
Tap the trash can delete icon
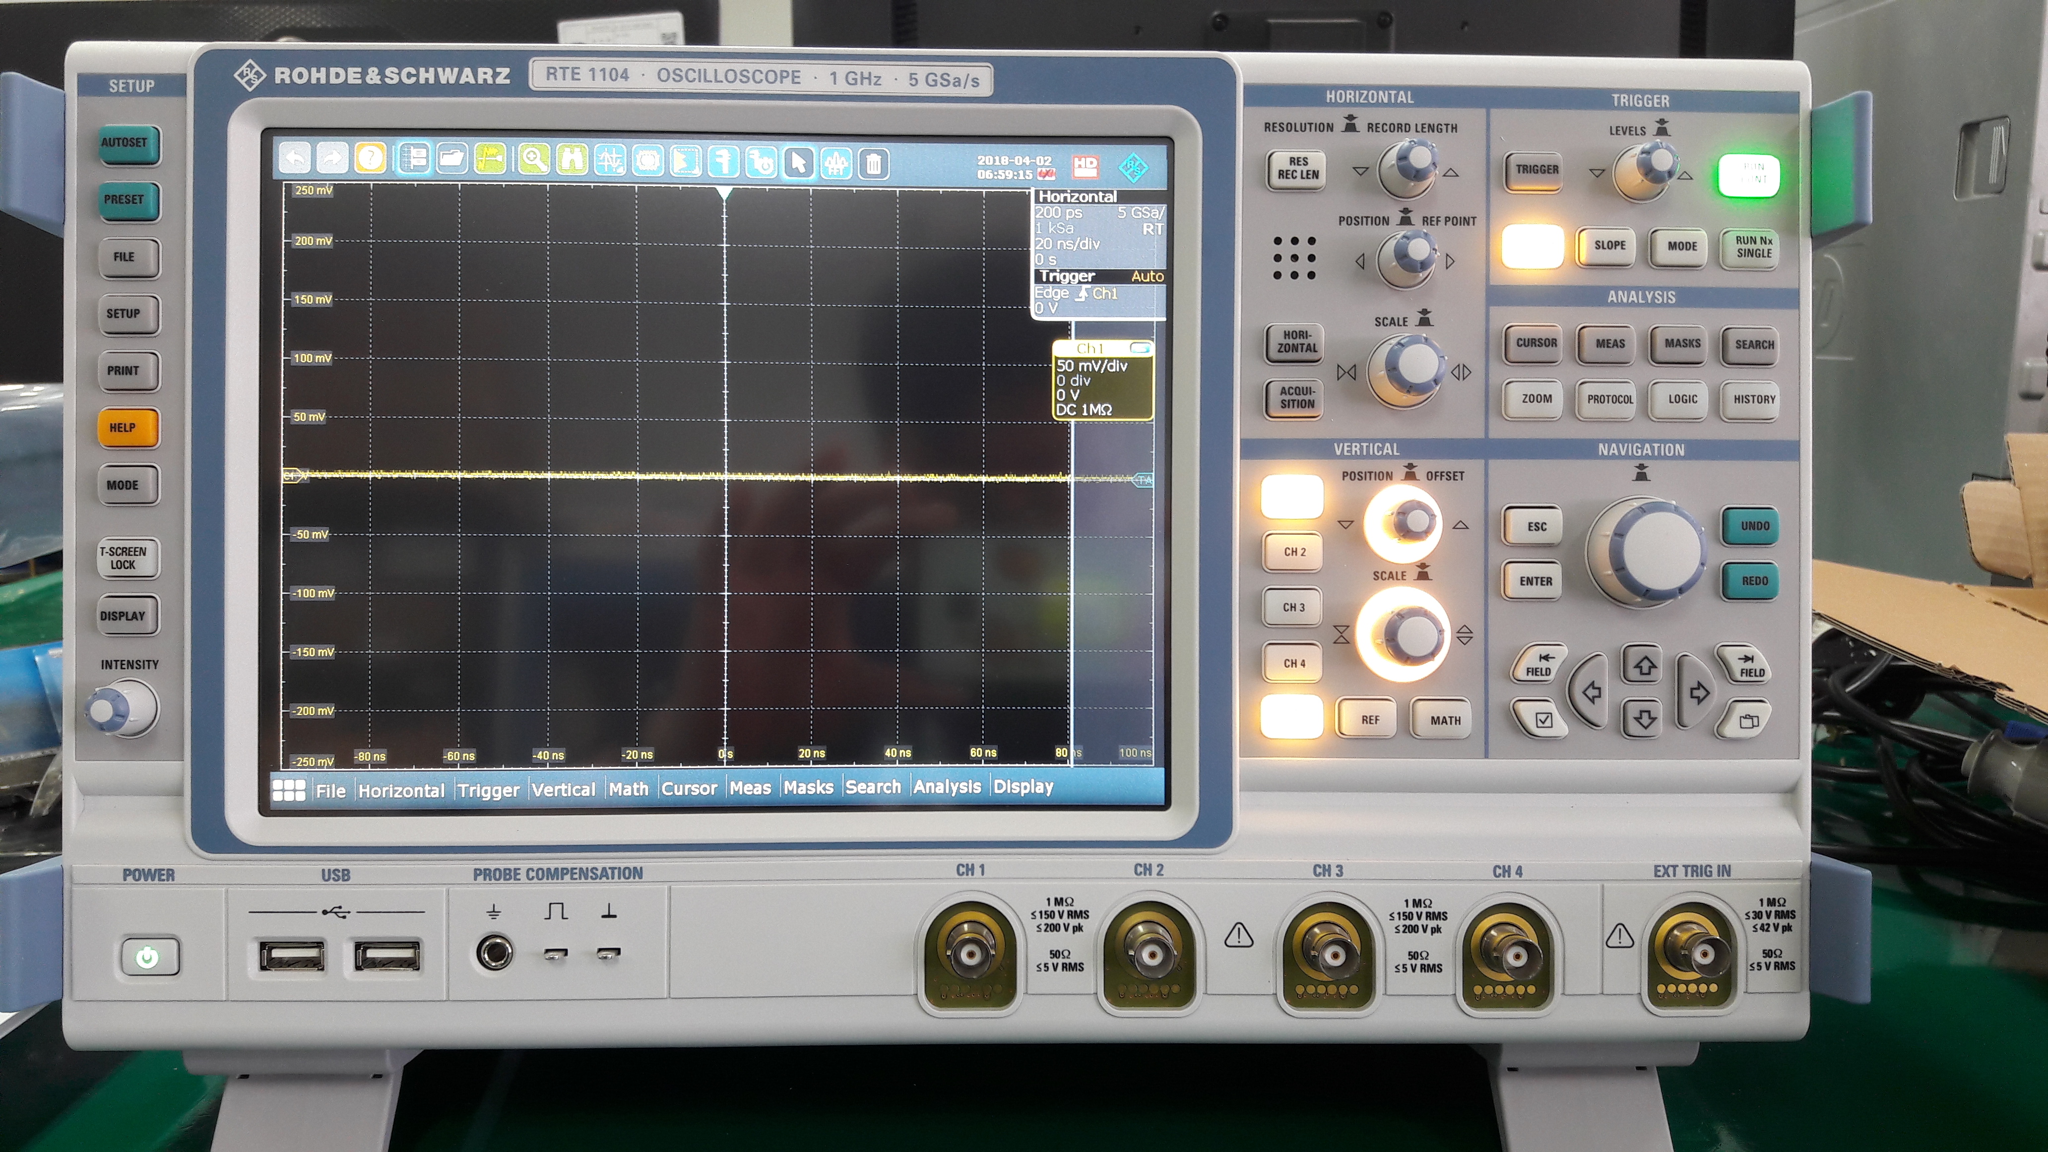(x=873, y=165)
